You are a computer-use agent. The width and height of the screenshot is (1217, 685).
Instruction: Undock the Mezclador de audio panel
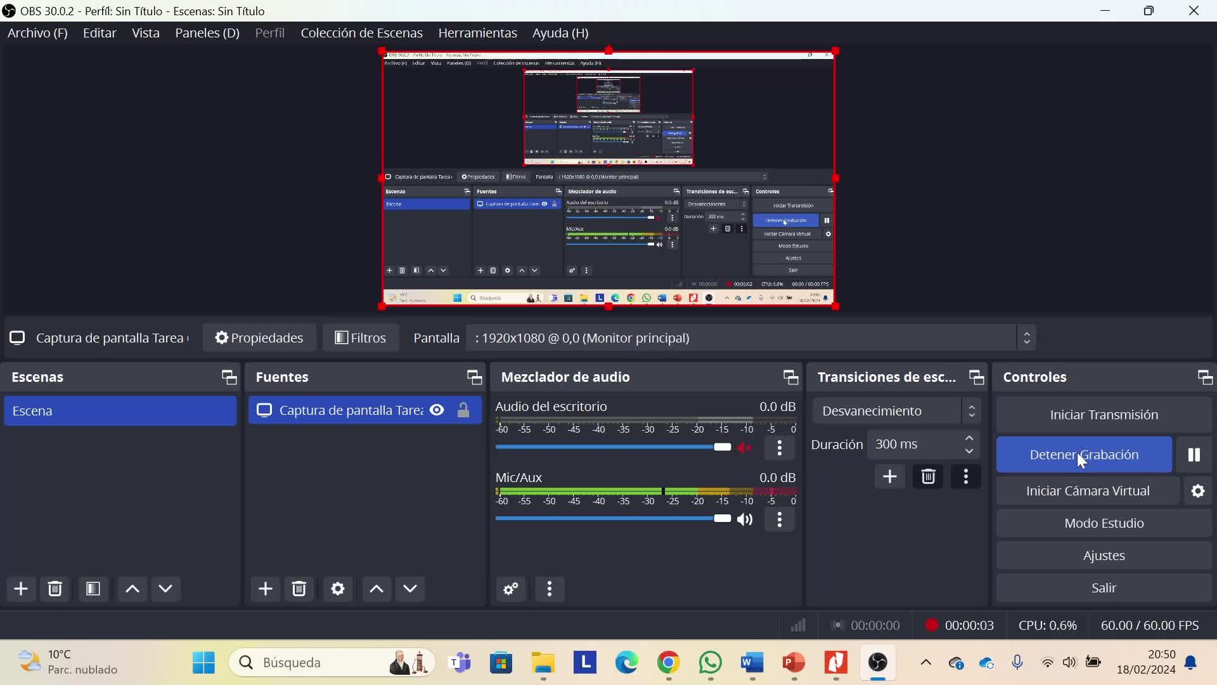pyautogui.click(x=790, y=377)
